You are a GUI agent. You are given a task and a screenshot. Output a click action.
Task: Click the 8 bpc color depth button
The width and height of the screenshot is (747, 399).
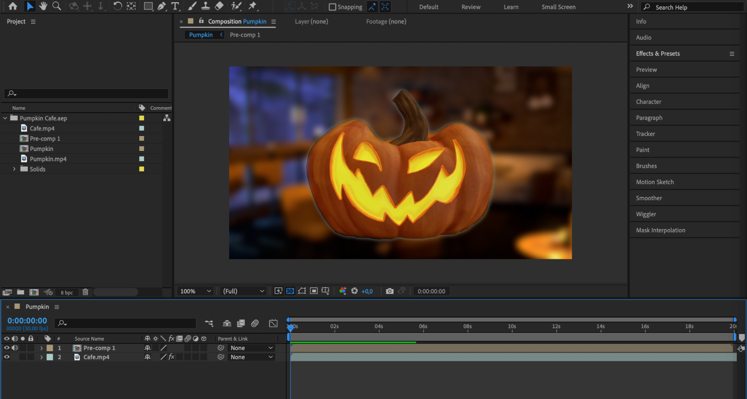[x=67, y=293]
